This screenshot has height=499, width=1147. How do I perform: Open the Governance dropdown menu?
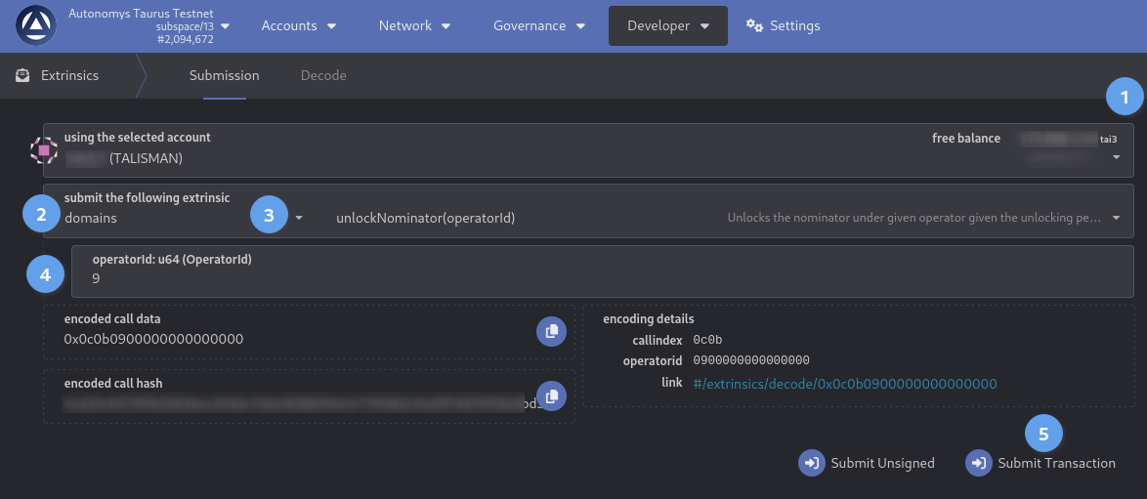pyautogui.click(x=538, y=26)
